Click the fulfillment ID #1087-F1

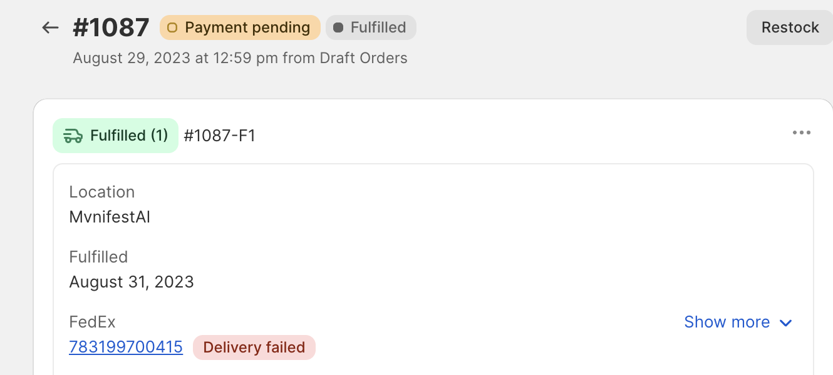coord(219,136)
